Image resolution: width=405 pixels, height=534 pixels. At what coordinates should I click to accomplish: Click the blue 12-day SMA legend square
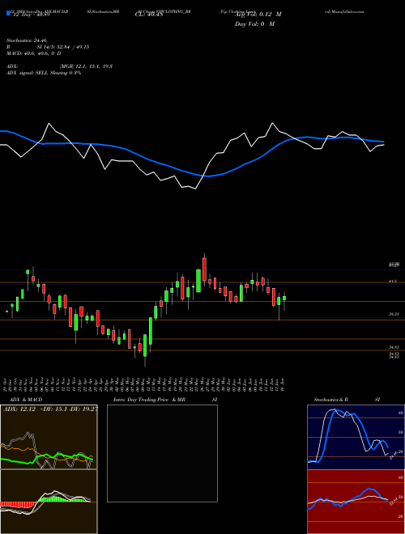point(8,14)
